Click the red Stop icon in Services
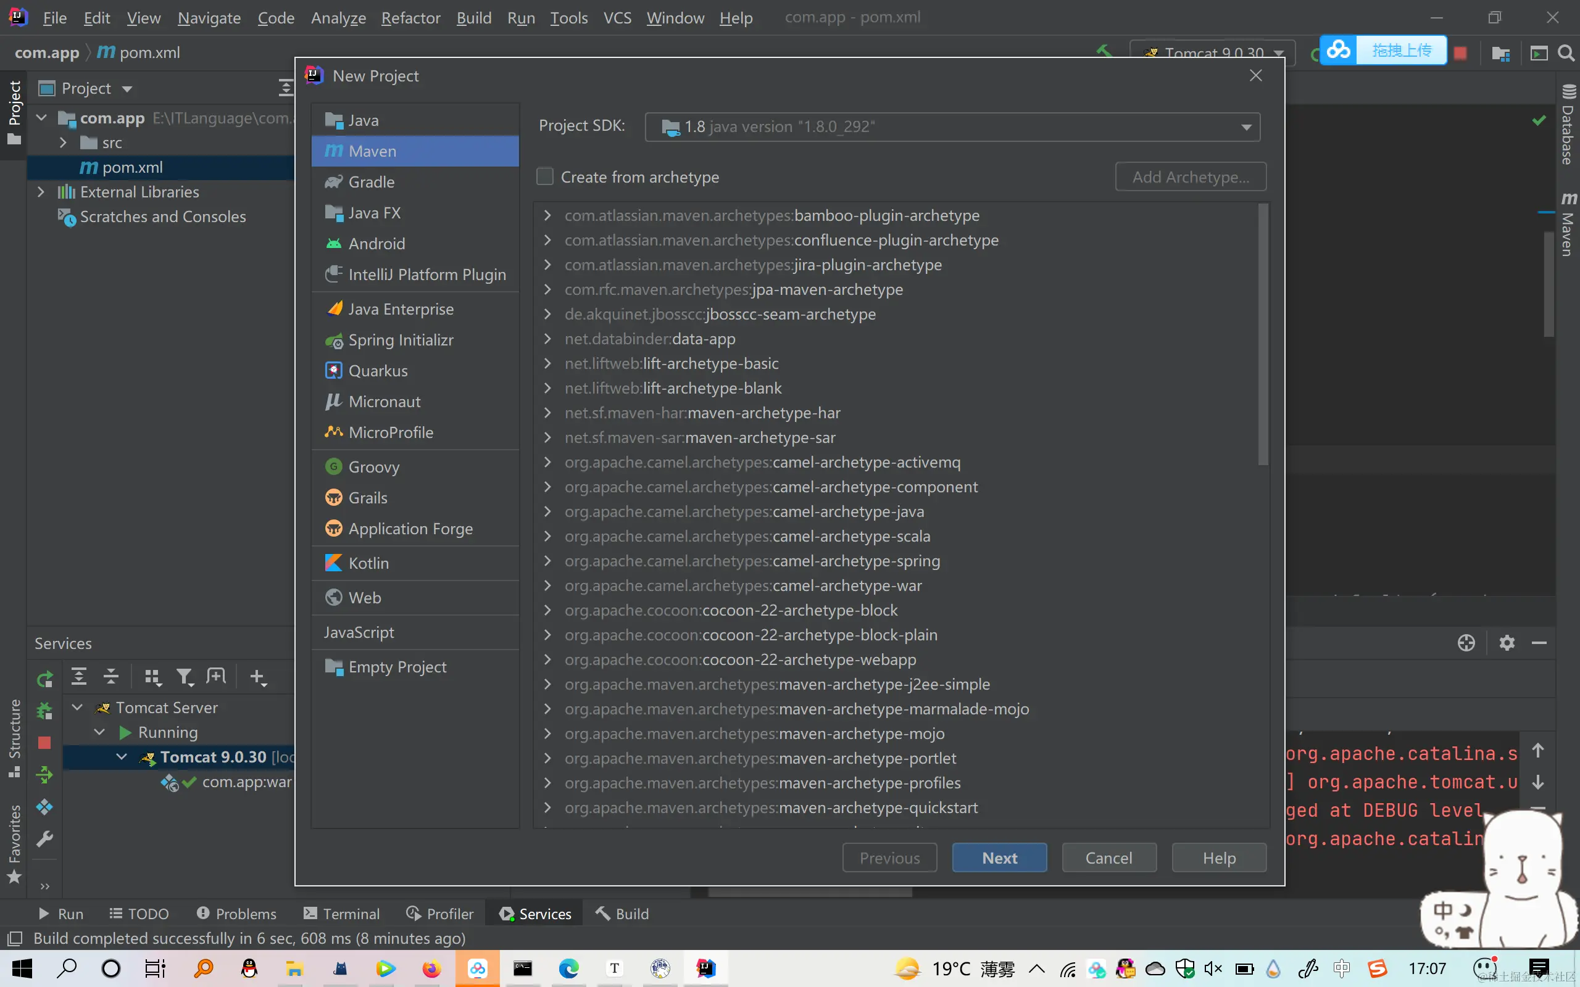The height and width of the screenshot is (987, 1580). (44, 743)
